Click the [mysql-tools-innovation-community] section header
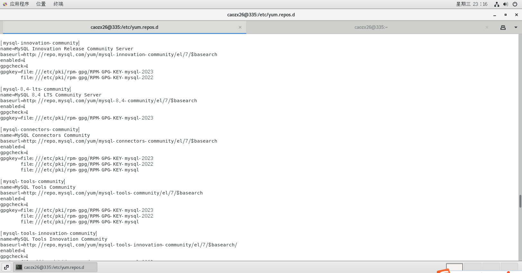The width and height of the screenshot is (522, 273). click(49, 233)
